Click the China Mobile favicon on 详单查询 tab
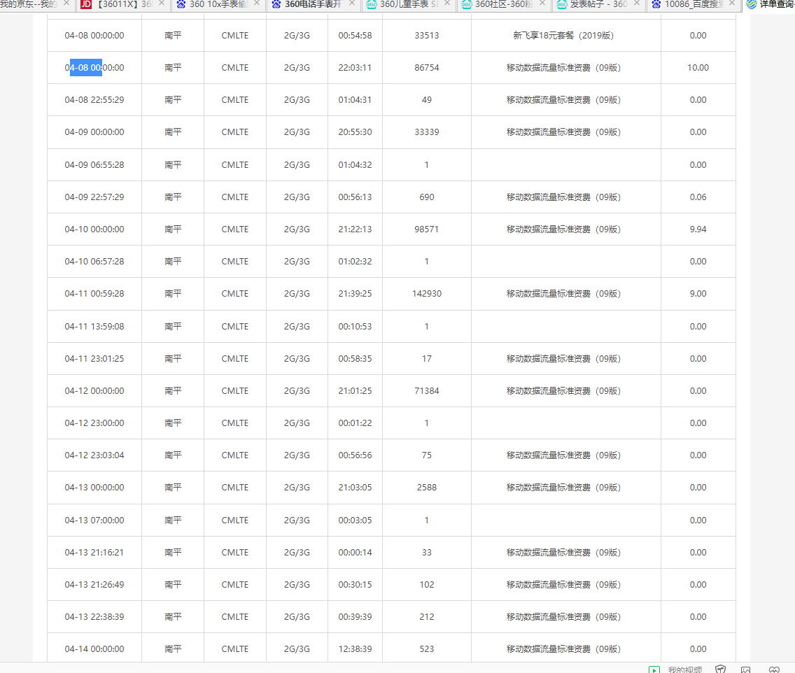This screenshot has height=673, width=795. (x=752, y=4)
